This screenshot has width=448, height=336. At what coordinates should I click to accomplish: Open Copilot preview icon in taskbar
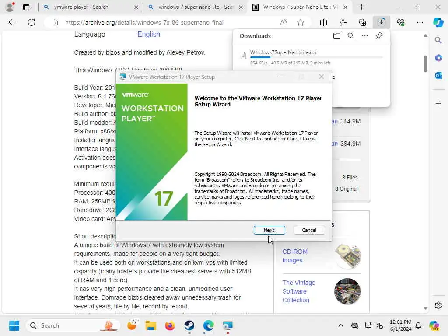(434, 325)
